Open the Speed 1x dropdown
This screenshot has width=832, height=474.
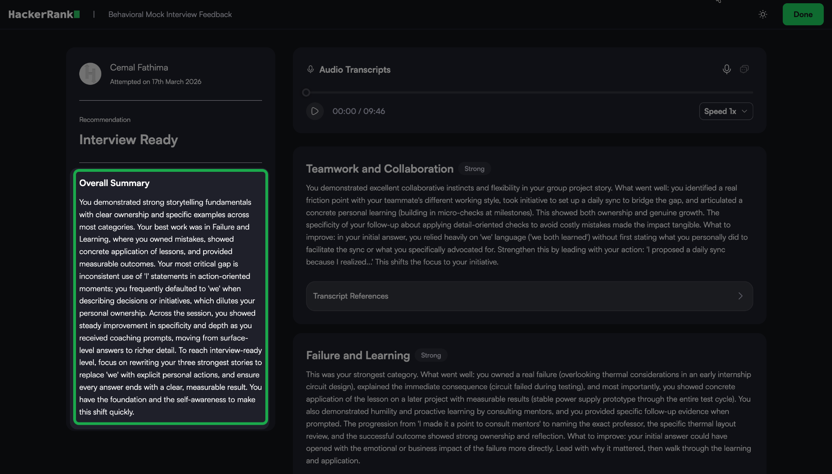[726, 111]
